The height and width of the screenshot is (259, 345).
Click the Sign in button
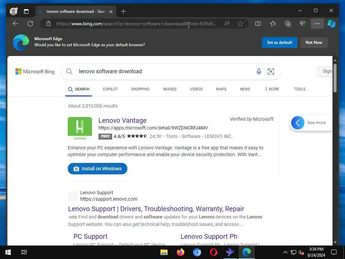click(325, 71)
